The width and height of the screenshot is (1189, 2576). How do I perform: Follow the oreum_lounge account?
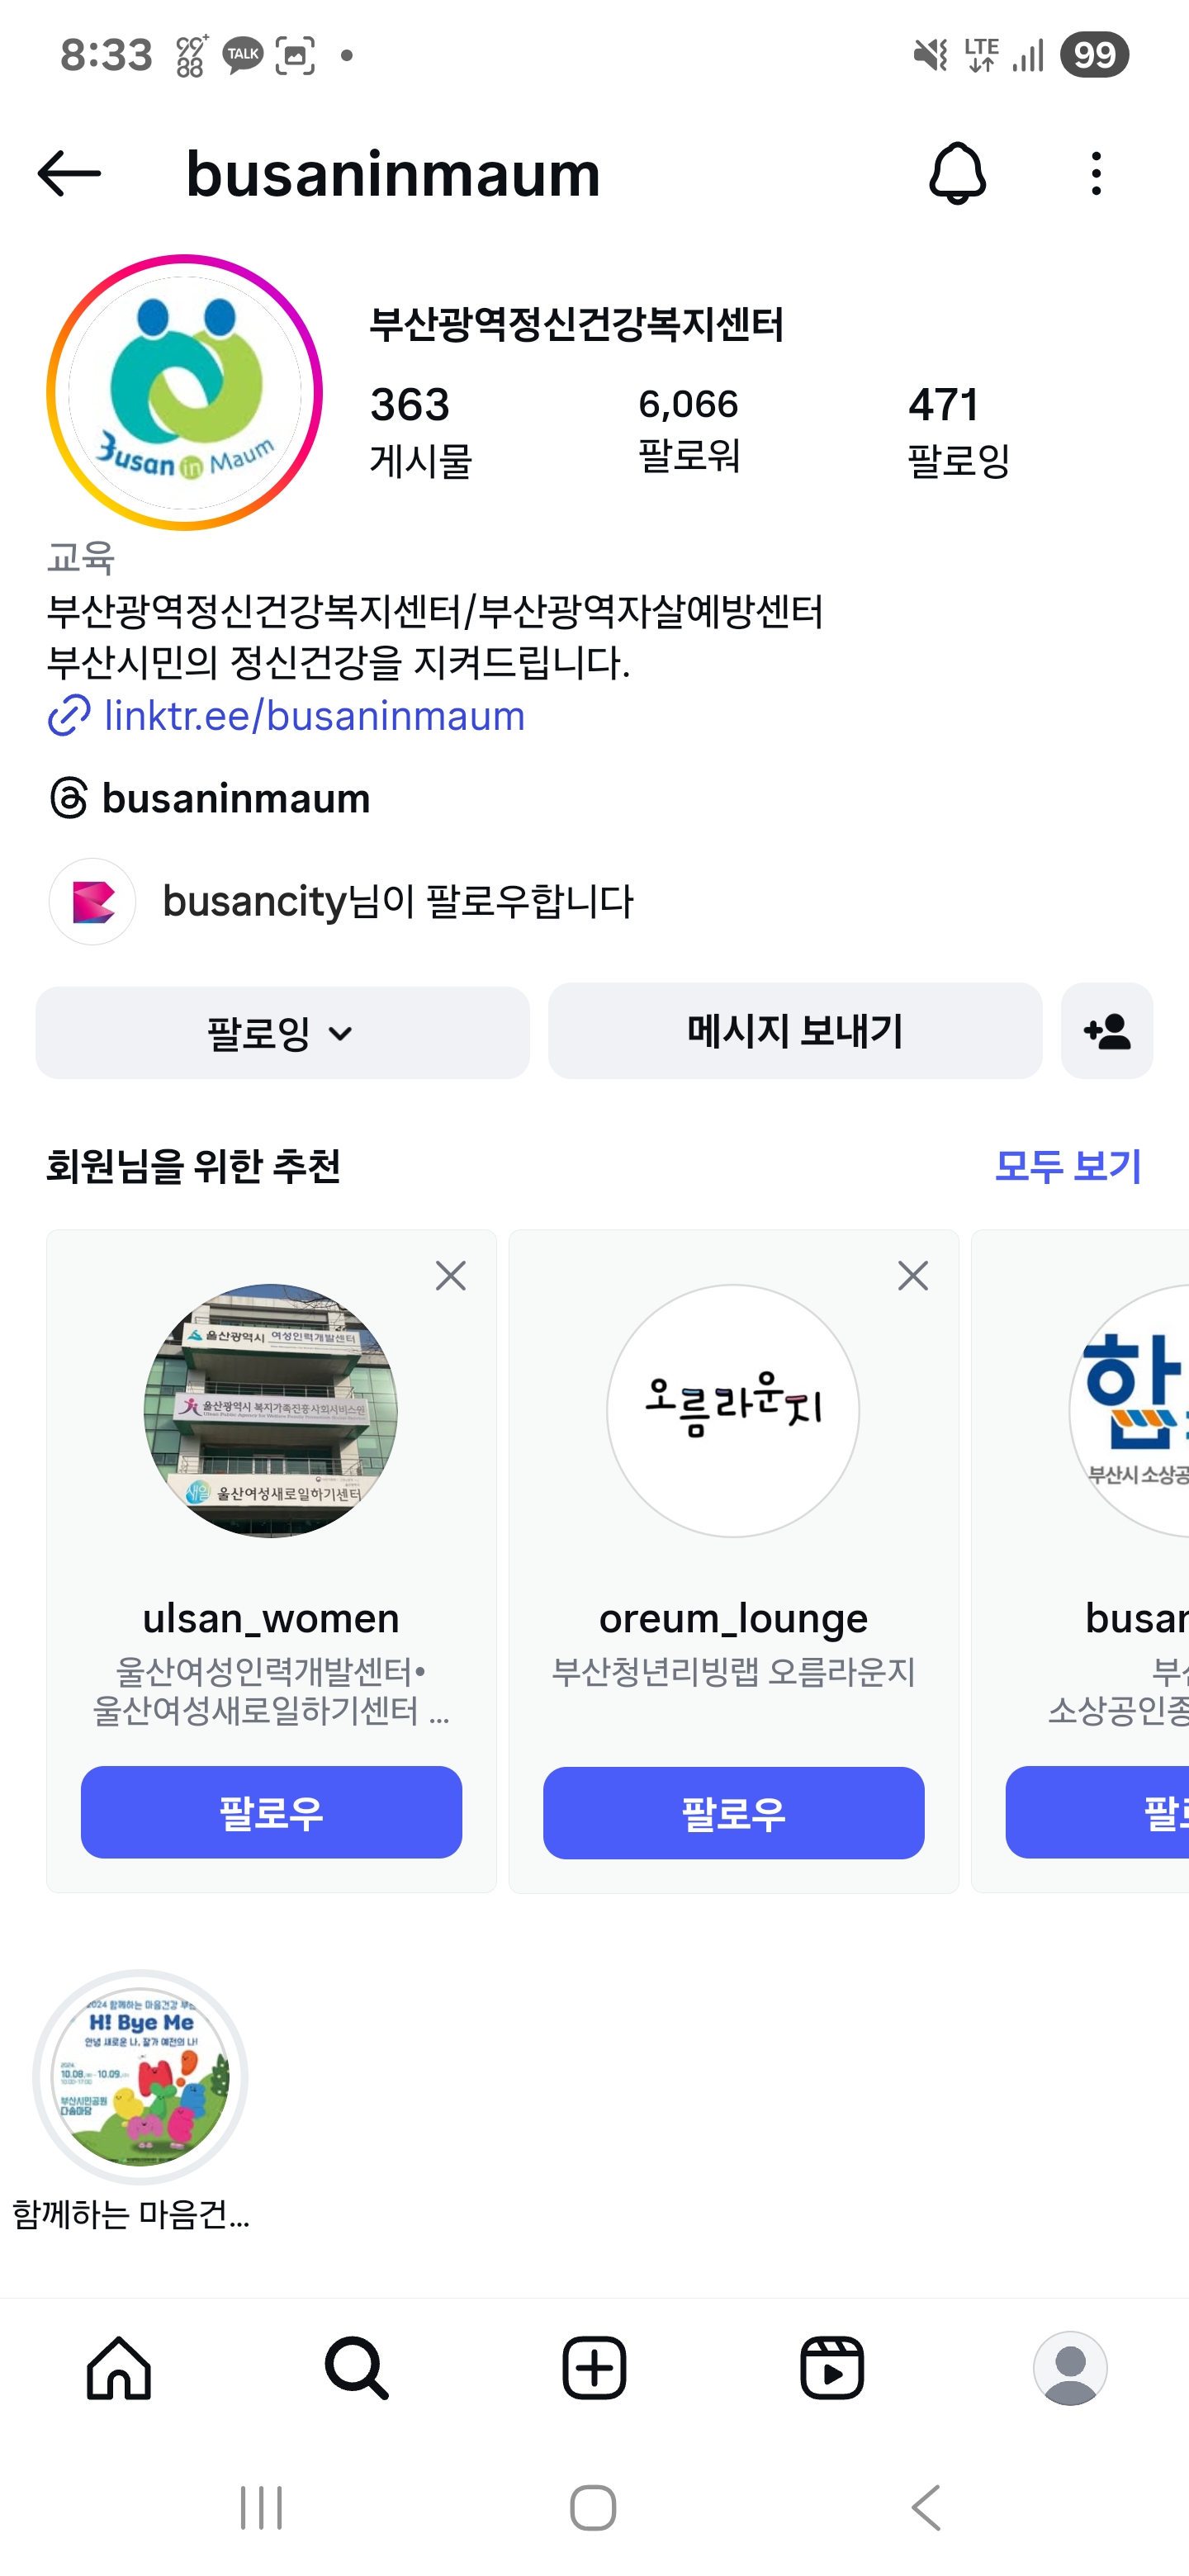click(x=733, y=1813)
